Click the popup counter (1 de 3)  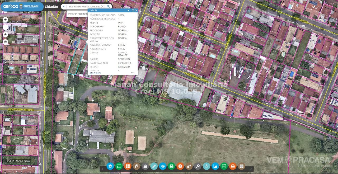pyautogui.click(x=93, y=10)
